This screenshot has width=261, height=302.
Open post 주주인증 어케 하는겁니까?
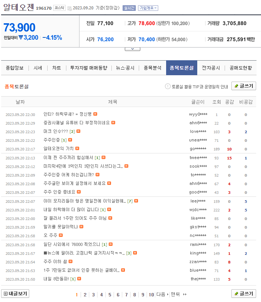click(x=69, y=175)
